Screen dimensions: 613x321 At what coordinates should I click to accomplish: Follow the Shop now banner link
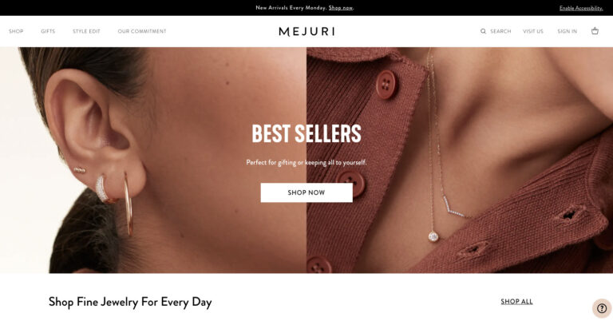341,8
